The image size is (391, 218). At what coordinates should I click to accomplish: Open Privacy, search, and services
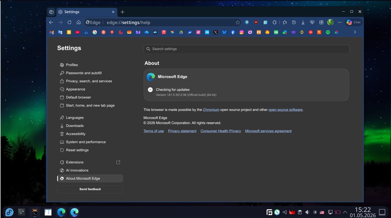pos(90,81)
